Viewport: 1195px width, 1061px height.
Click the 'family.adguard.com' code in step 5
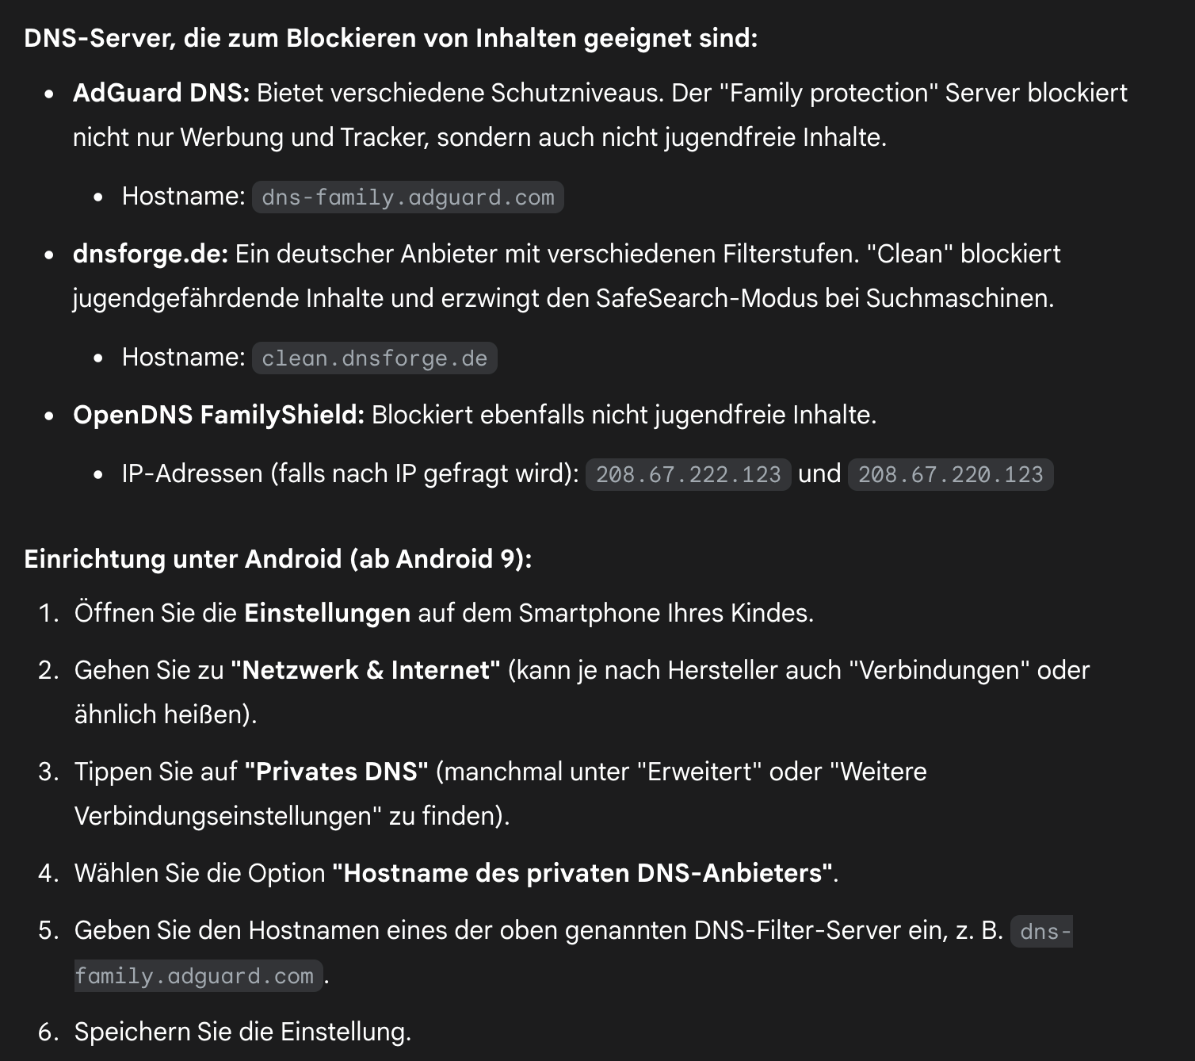(199, 975)
